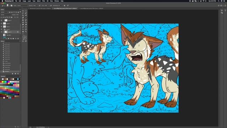Open Layers panel flyout menu
This screenshot has height=128, width=227.
tap(20, 10)
